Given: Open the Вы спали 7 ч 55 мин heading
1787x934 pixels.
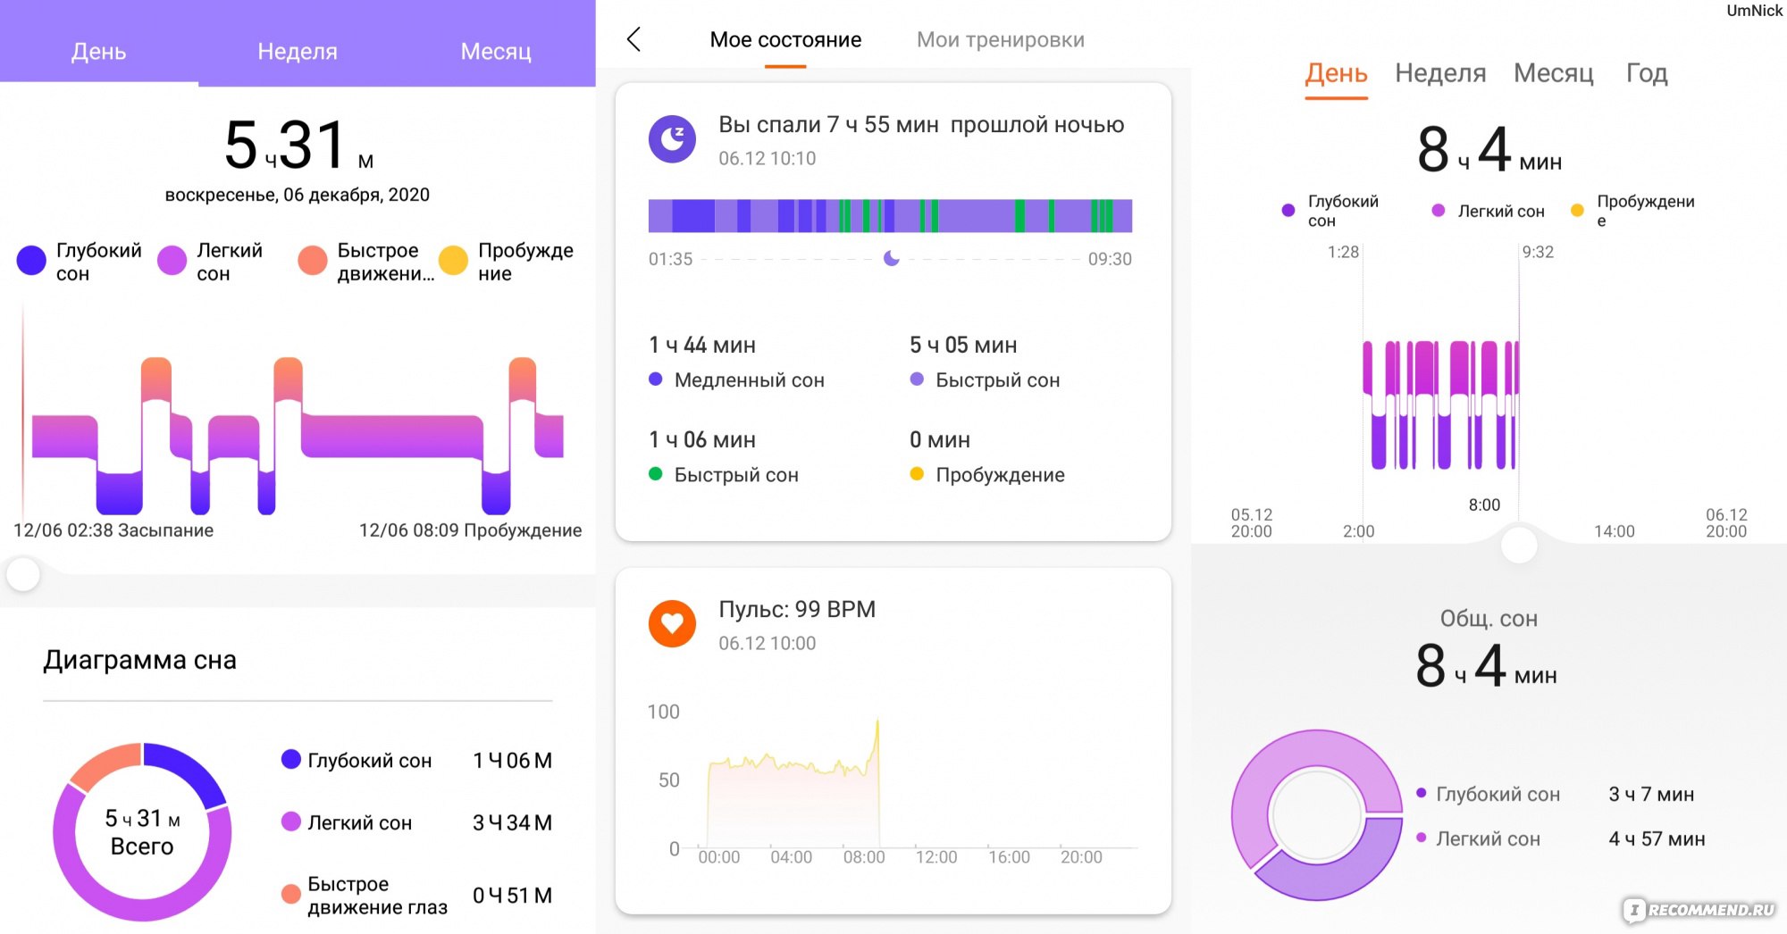Looking at the screenshot, I should (921, 125).
